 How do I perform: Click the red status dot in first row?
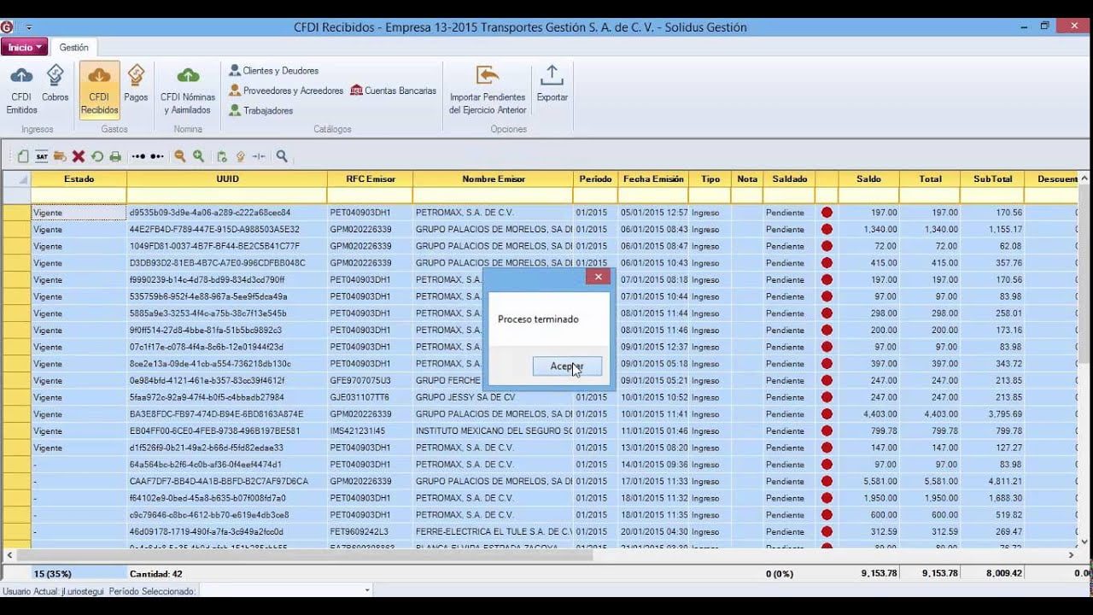[827, 213]
